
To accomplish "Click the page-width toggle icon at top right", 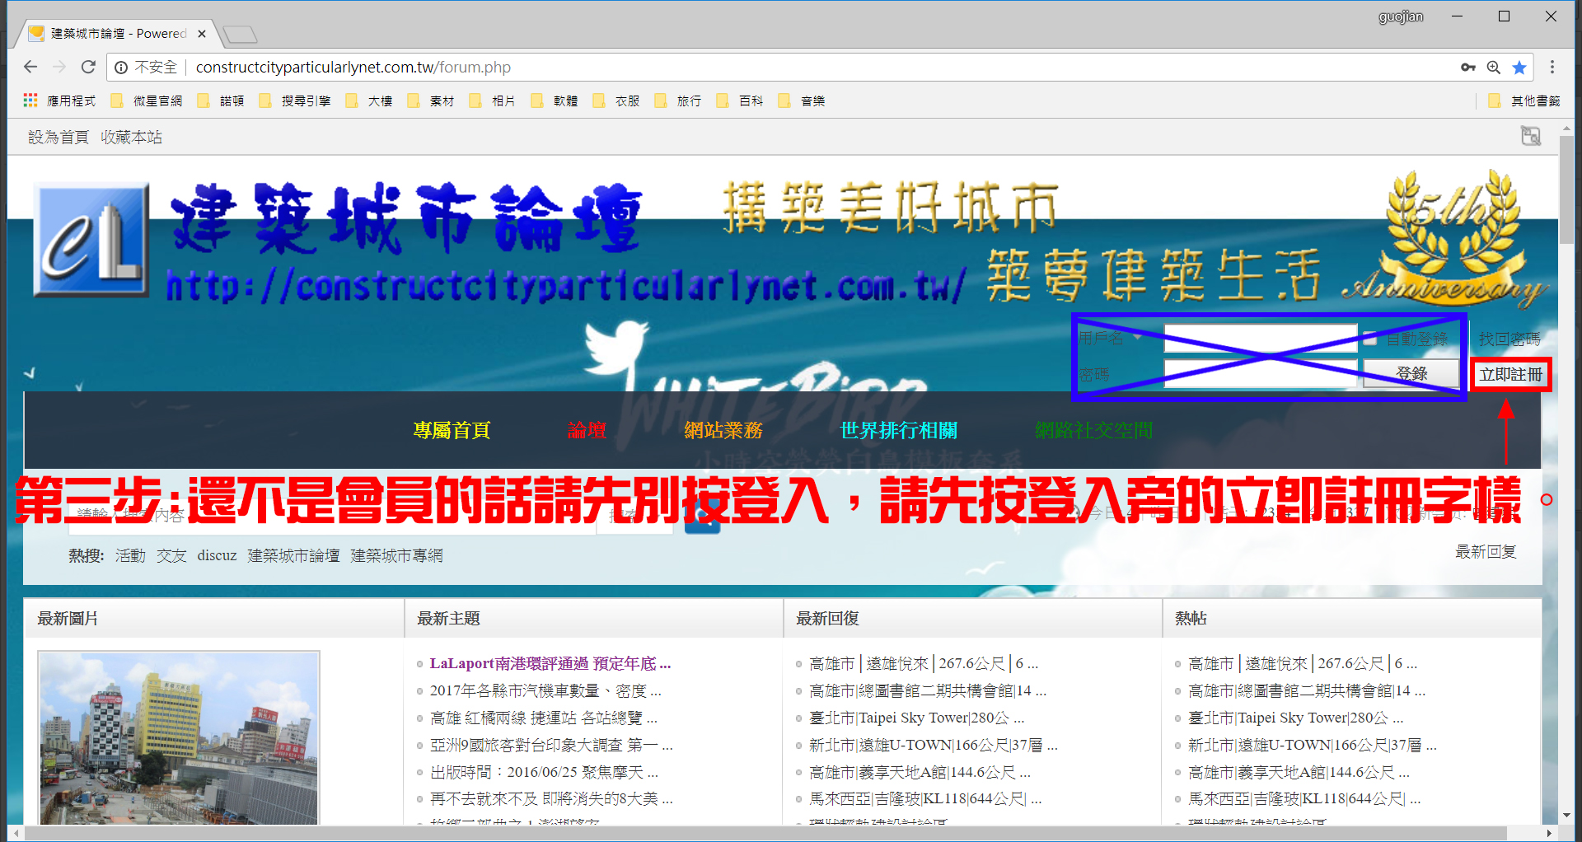I will [x=1531, y=136].
